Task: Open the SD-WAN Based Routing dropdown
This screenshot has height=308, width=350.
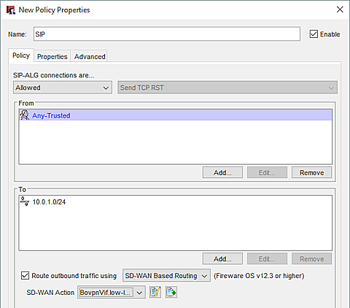Action: [x=166, y=276]
